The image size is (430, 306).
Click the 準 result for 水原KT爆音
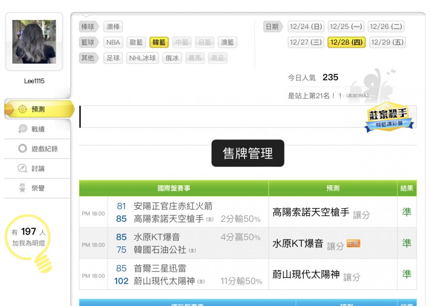pyautogui.click(x=407, y=243)
